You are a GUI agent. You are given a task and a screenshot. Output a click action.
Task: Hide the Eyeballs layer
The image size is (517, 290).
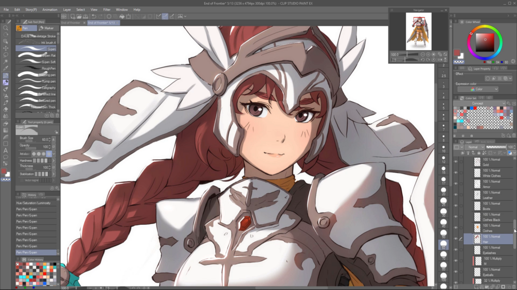456,272
